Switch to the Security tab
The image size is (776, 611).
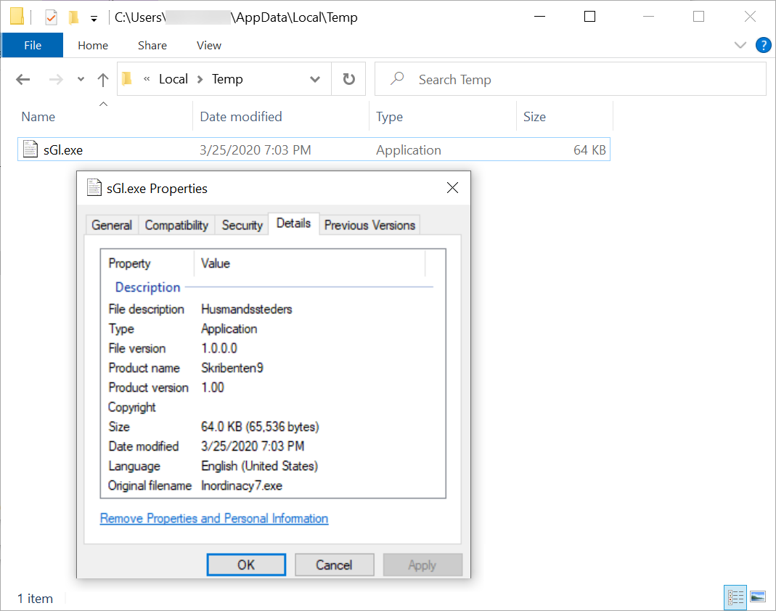tap(242, 224)
